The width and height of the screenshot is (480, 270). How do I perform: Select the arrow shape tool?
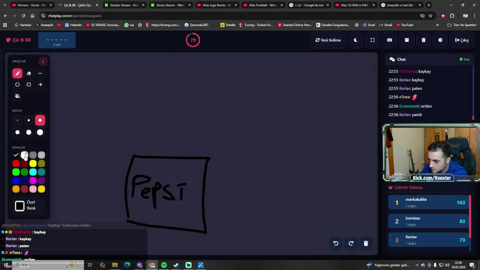(x=40, y=85)
